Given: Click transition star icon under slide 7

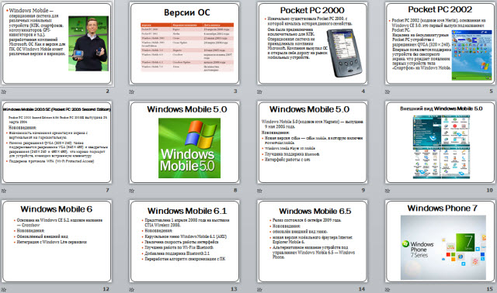Looking at the screenshot, I should (x=4, y=191).
